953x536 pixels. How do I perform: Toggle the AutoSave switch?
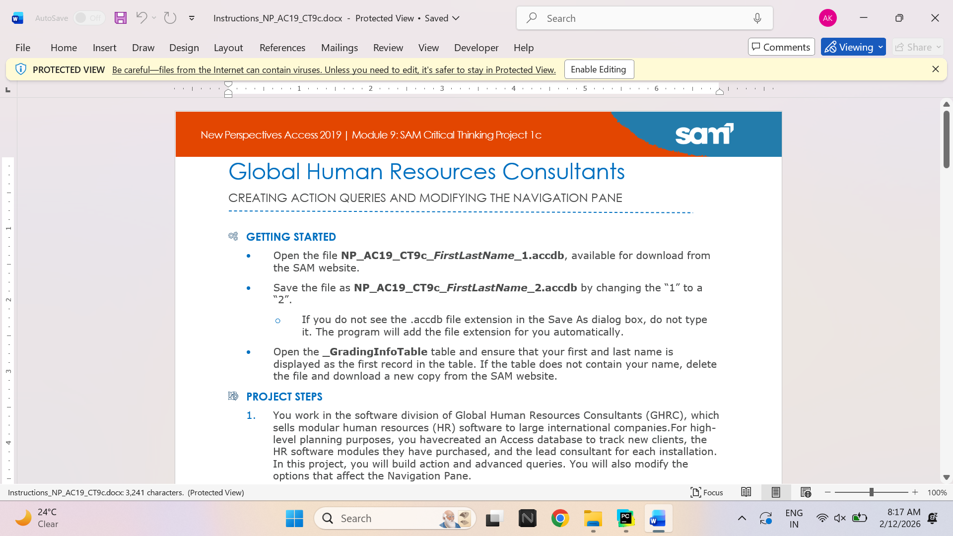coord(89,18)
